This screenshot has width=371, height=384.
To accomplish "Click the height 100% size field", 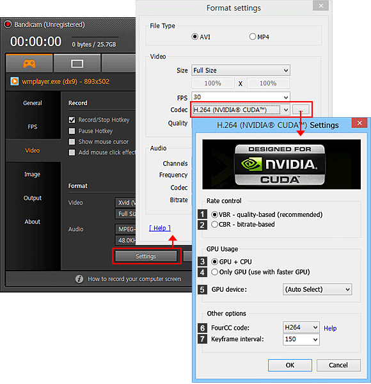I will coord(268,83).
